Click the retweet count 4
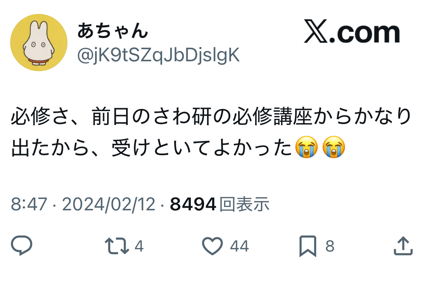Viewport: 426px width, 286px height. tap(139, 246)
